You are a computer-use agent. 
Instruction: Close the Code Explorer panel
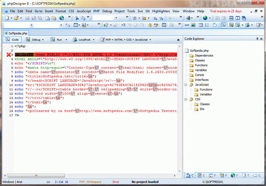tap(261, 39)
